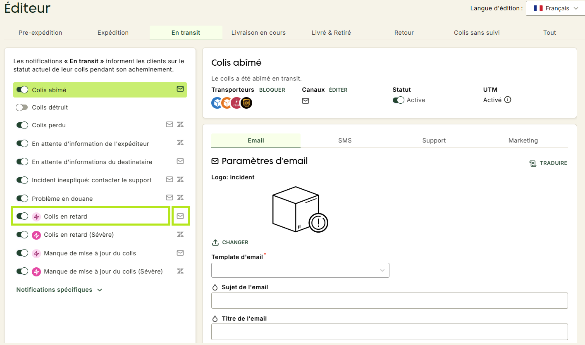585x345 pixels.
Task: Click the Zendesk icon on Colis perdu row
Action: click(x=180, y=124)
